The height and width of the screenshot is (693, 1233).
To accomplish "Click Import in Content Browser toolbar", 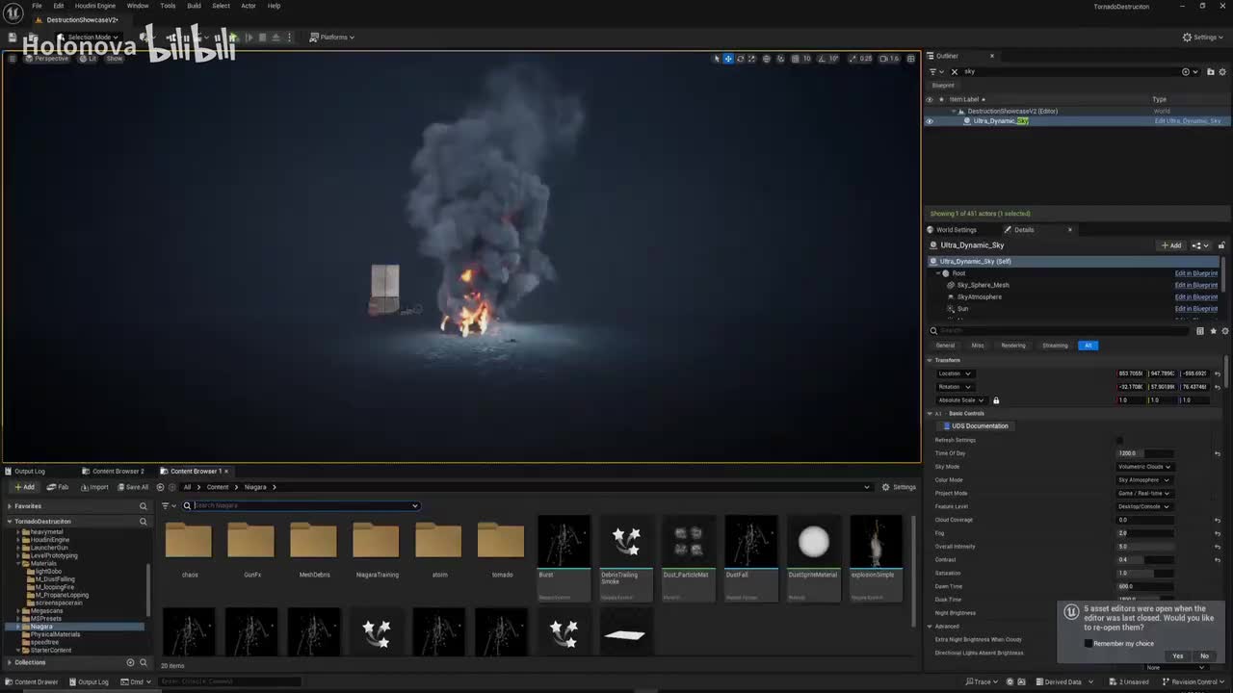I will click(94, 487).
